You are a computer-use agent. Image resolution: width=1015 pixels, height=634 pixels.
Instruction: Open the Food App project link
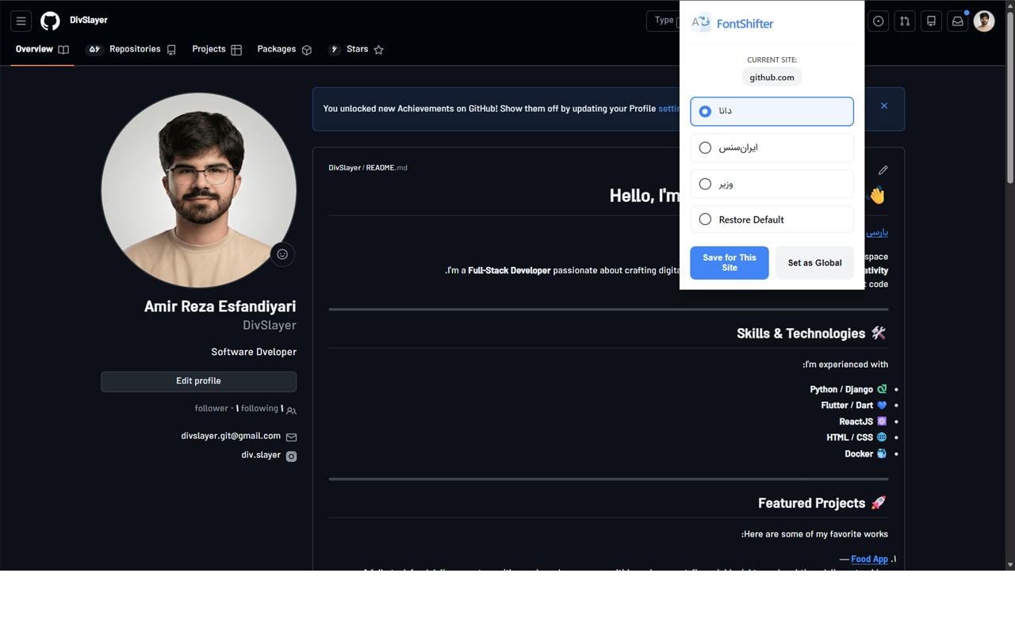click(x=869, y=560)
